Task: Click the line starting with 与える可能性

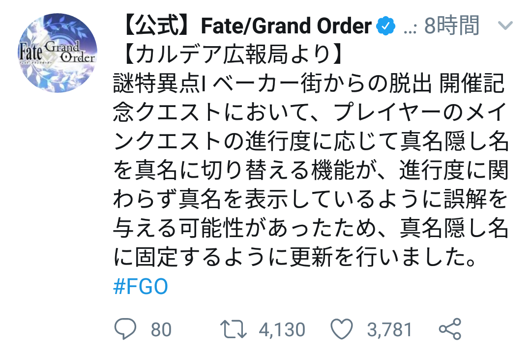Action: coord(310,228)
